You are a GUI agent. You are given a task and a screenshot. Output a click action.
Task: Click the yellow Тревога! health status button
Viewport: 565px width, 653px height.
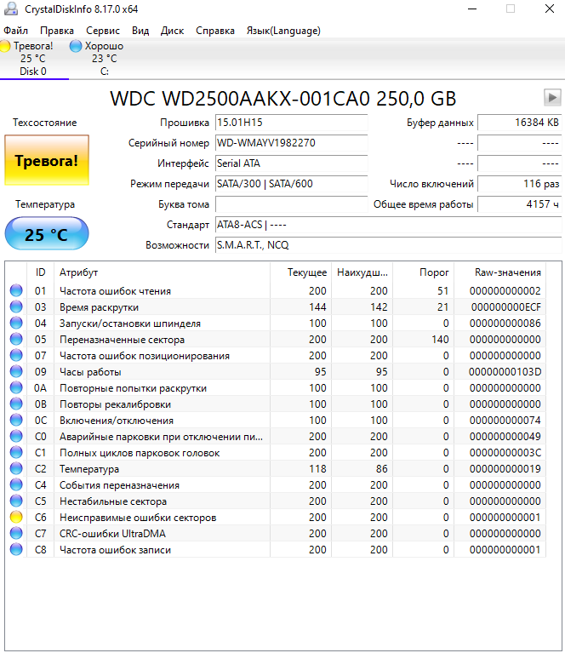pos(47,160)
